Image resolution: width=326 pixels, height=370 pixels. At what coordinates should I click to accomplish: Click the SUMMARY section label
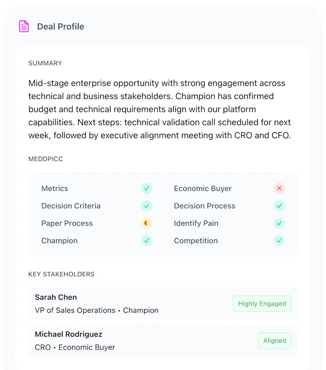pyautogui.click(x=45, y=63)
